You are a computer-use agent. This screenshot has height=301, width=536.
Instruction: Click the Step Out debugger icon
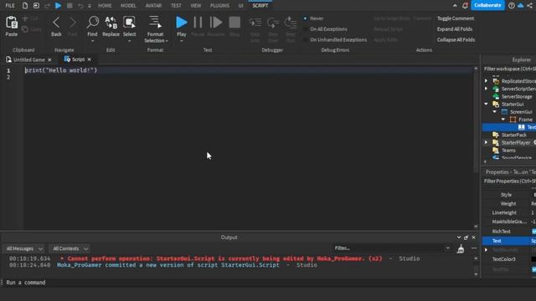coord(291,23)
